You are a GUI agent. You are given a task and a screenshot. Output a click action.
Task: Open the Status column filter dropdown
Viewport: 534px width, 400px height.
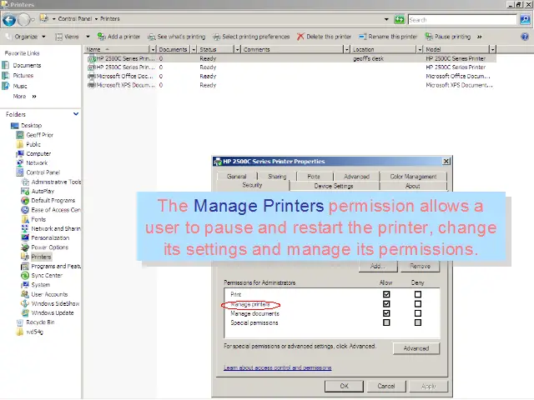[x=237, y=50]
